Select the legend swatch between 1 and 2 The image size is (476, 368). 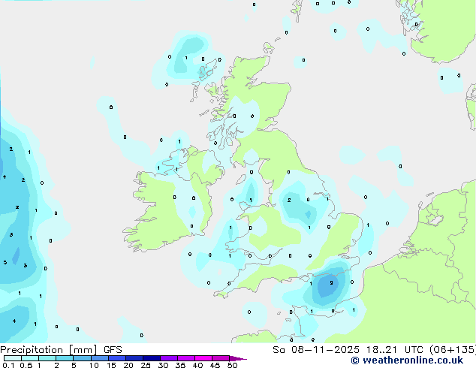[x=47, y=358]
